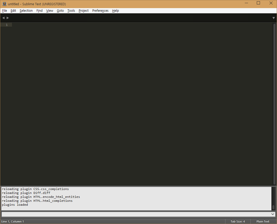The image size is (277, 224).
Task: Click the Sublime Text title bar icon
Action: point(5,4)
